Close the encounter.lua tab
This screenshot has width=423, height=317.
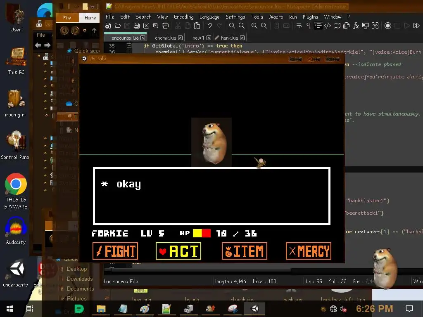tap(143, 38)
